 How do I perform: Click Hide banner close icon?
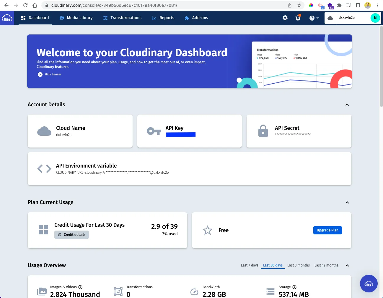40,74
